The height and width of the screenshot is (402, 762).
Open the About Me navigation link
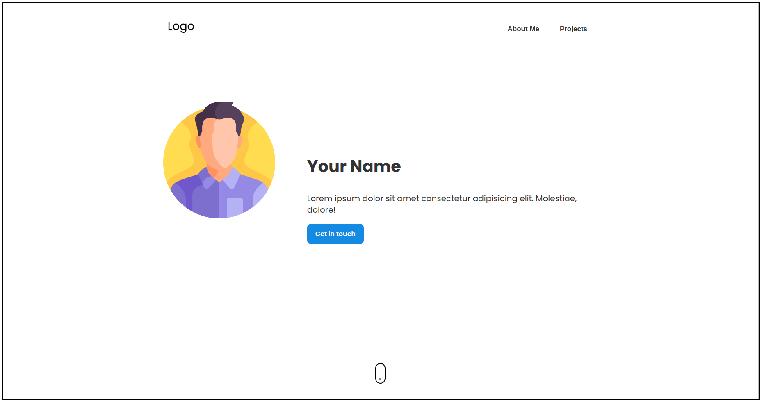pyautogui.click(x=523, y=29)
